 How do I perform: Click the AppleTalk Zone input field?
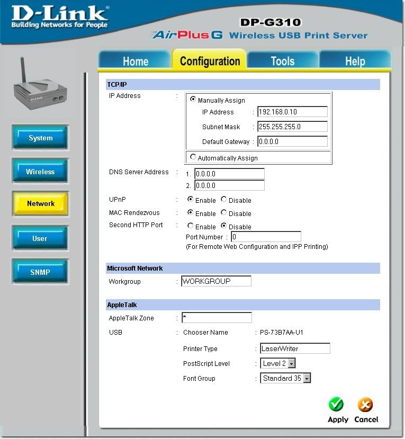[217, 318]
